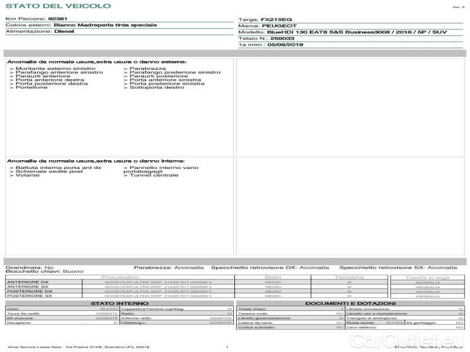Image resolution: width=470 pixels, height=352 pixels.
Task: Select the 'Tunnel centrale' list entry
Action: (154, 175)
